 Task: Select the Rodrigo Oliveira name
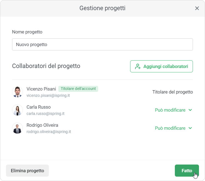pos(42,125)
